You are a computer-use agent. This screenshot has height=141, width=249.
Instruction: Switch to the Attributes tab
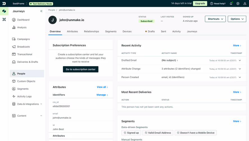(x=72, y=31)
